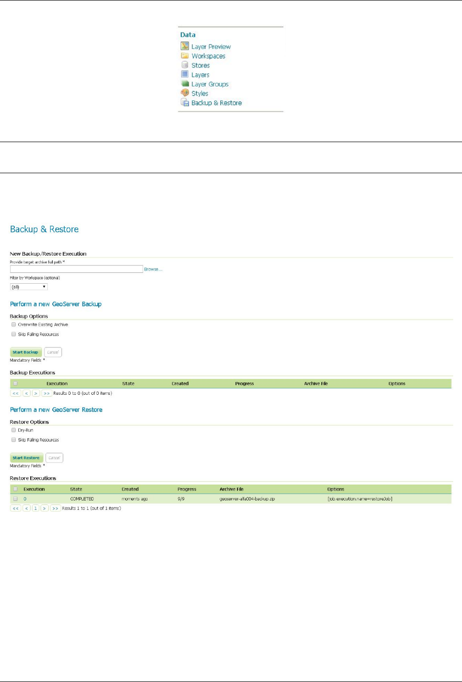Open restore execution 0 link
462x682 pixels.
25,499
